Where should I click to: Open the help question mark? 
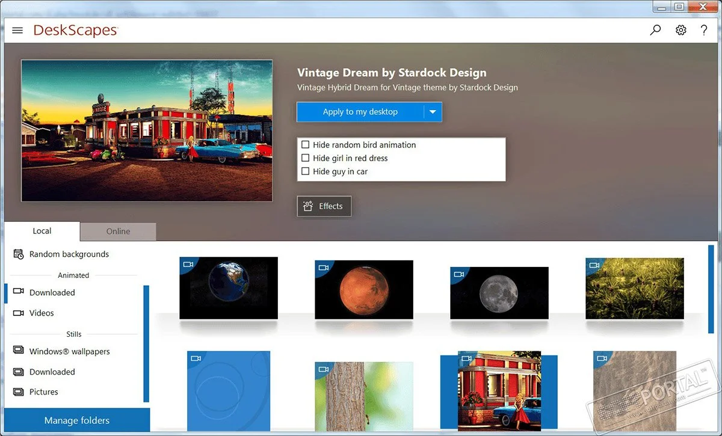[x=704, y=30]
